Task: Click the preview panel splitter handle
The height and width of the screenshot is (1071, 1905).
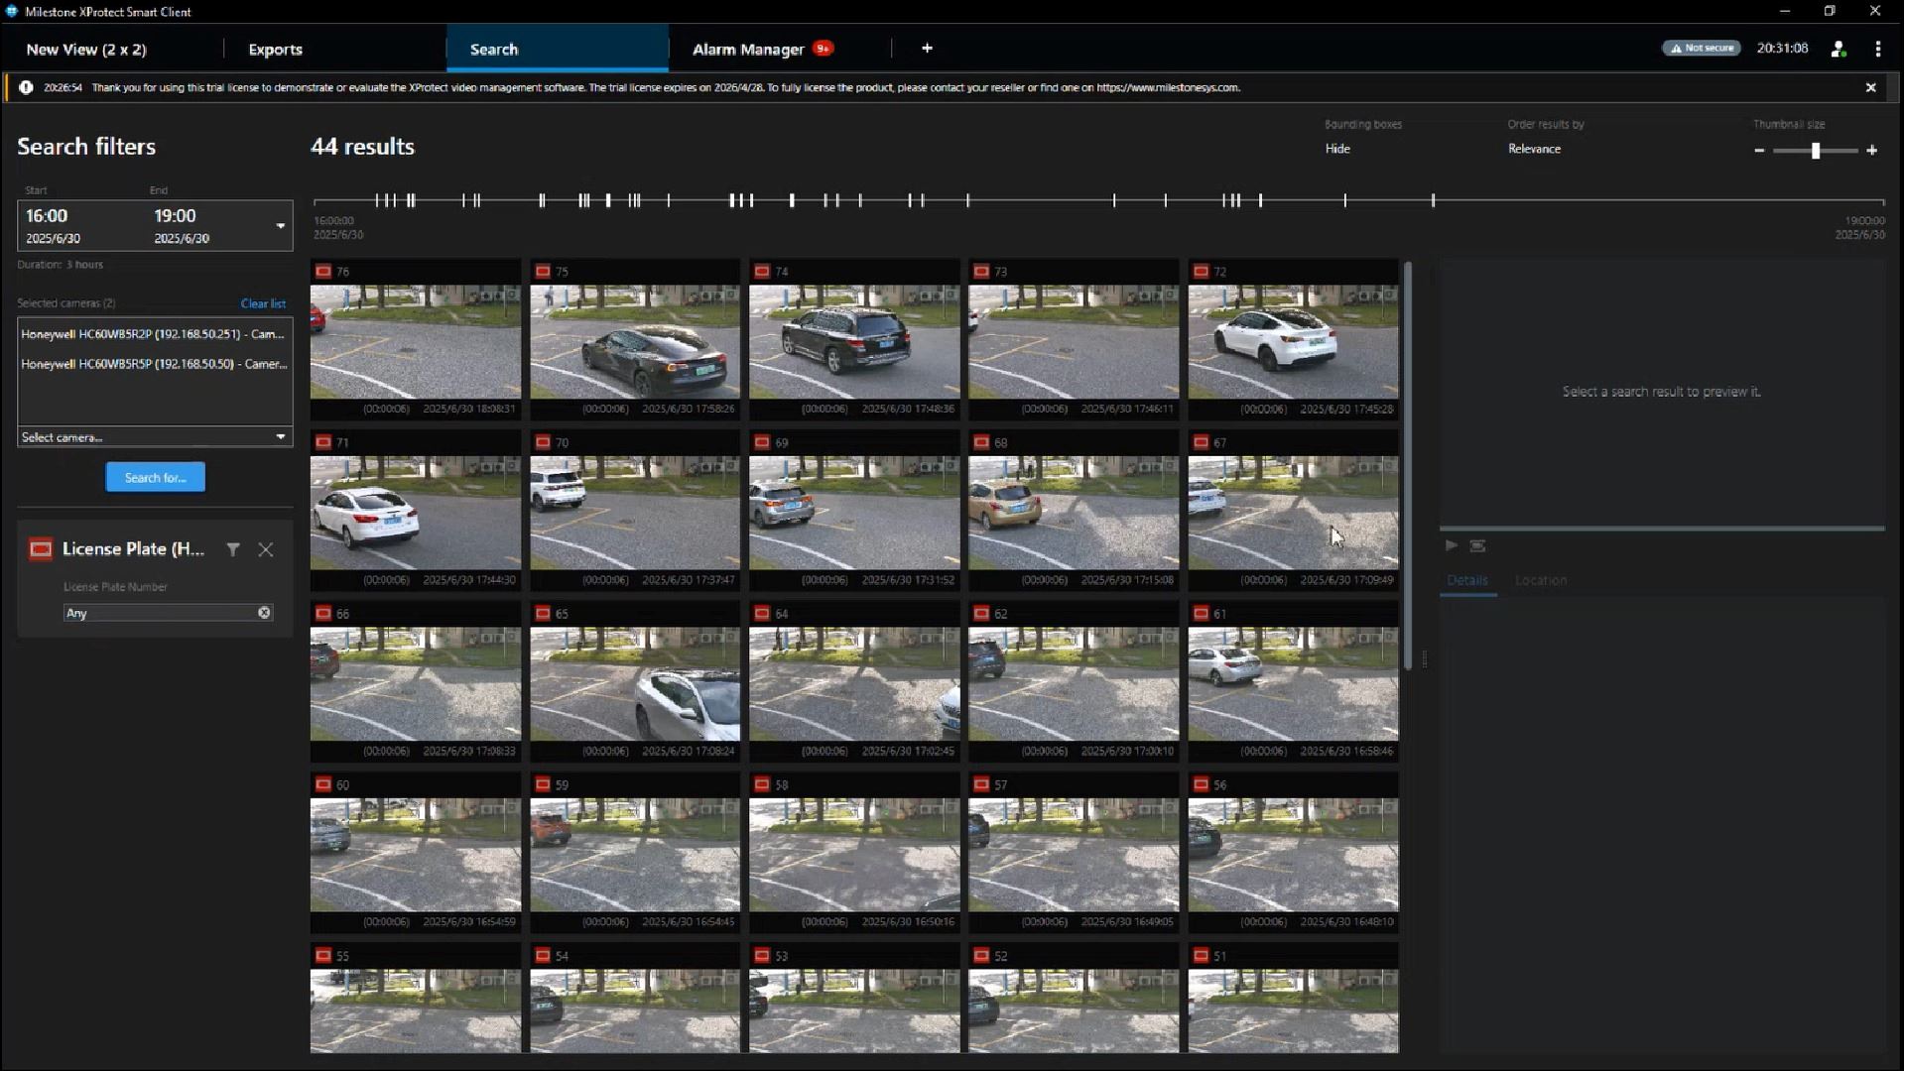Action: (1425, 658)
